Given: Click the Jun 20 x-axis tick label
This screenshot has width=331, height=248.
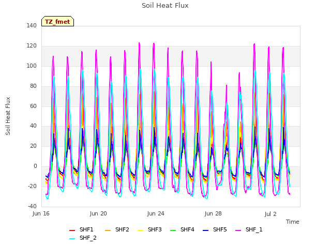Looking at the screenshot, I should pos(98,213).
